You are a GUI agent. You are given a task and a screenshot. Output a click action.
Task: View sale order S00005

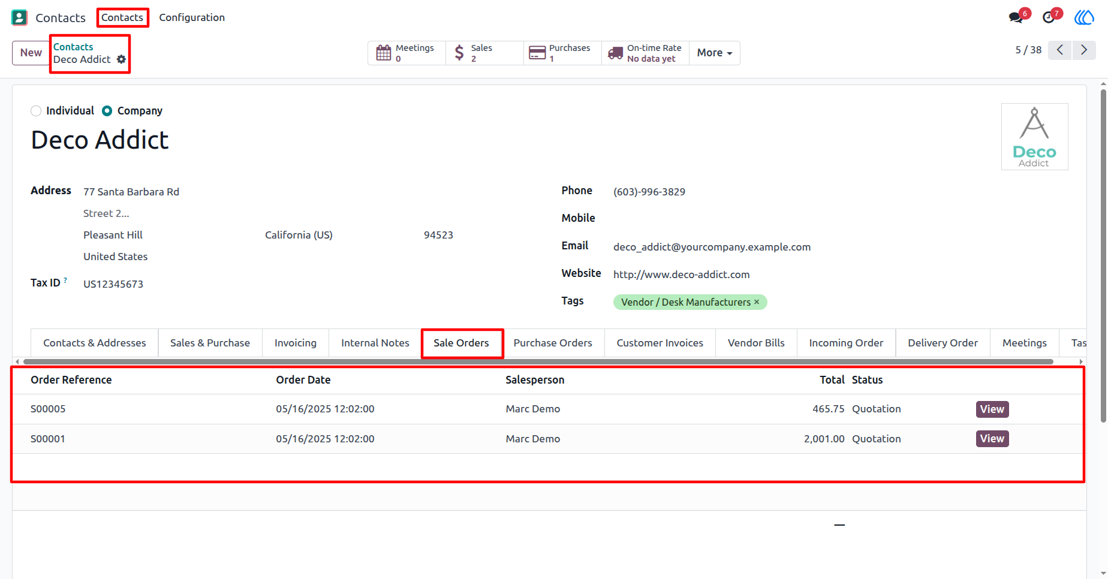point(992,409)
